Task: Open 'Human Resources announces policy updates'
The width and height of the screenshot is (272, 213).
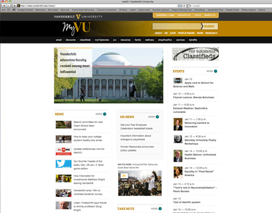Action: (137, 149)
